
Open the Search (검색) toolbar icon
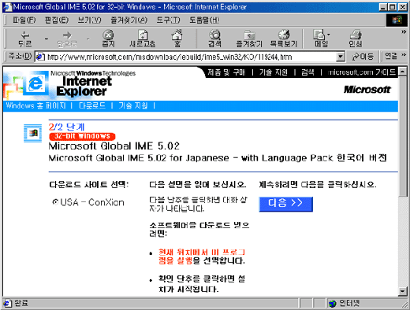click(214, 39)
